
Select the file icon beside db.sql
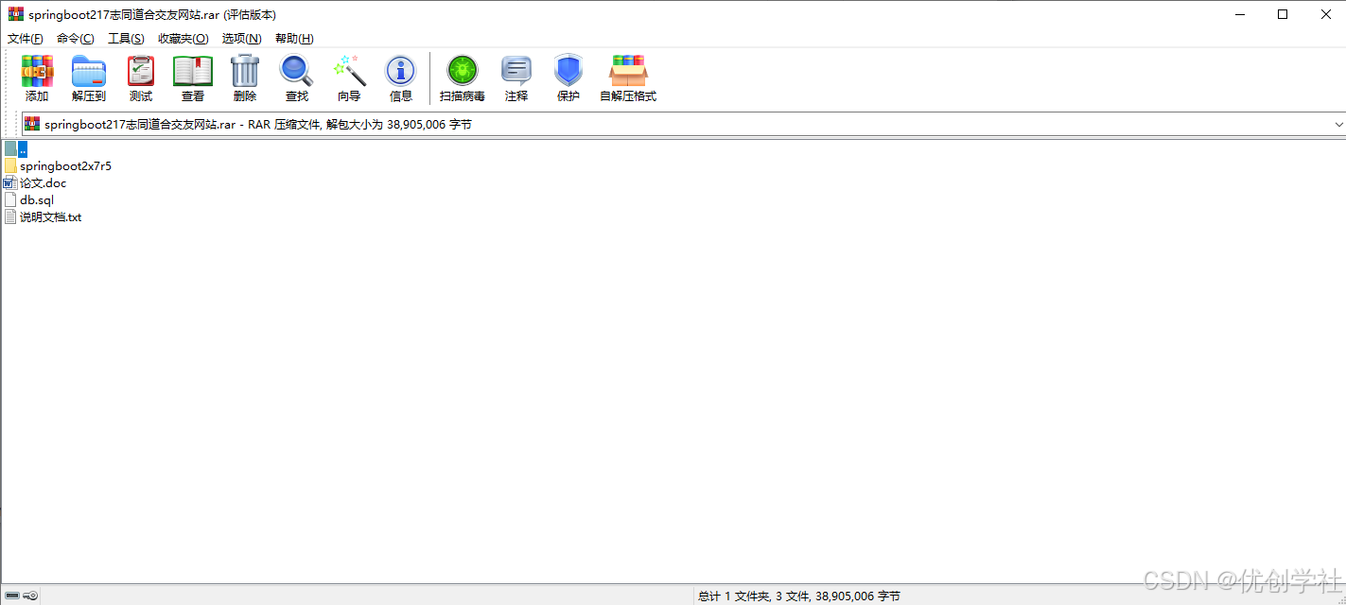(x=10, y=199)
